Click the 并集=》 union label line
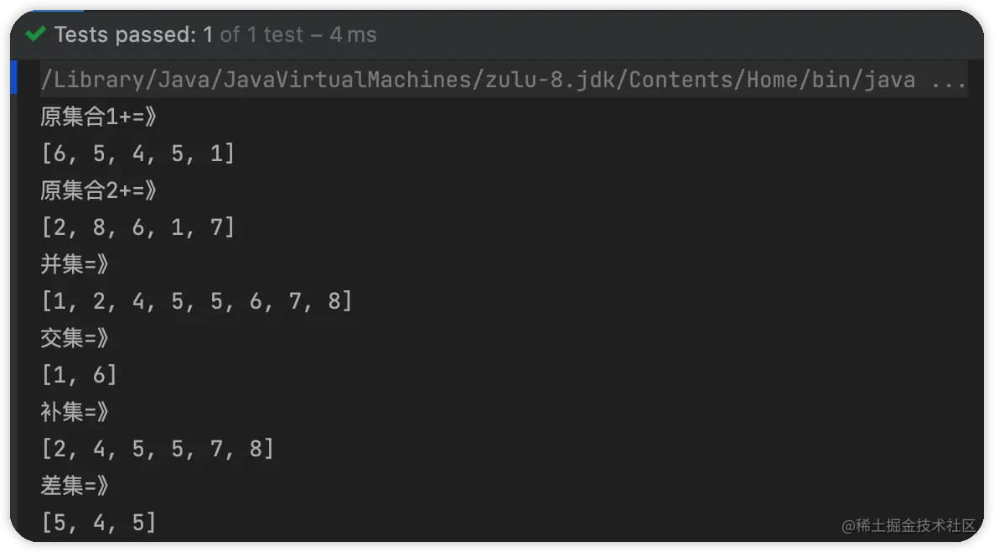994x552 pixels. point(75,264)
